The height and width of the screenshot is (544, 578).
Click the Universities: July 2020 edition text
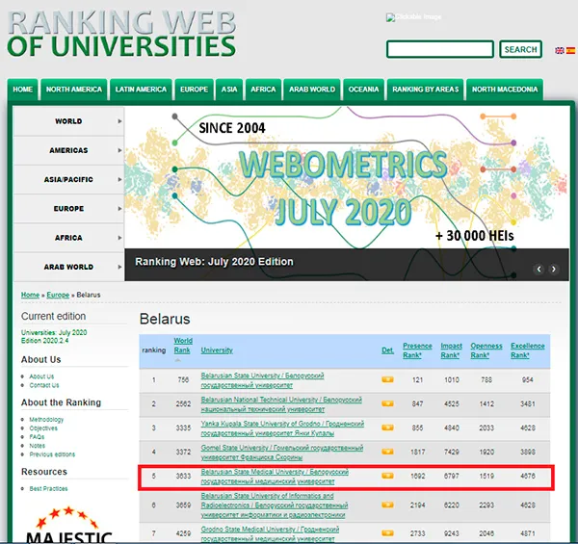(x=54, y=336)
